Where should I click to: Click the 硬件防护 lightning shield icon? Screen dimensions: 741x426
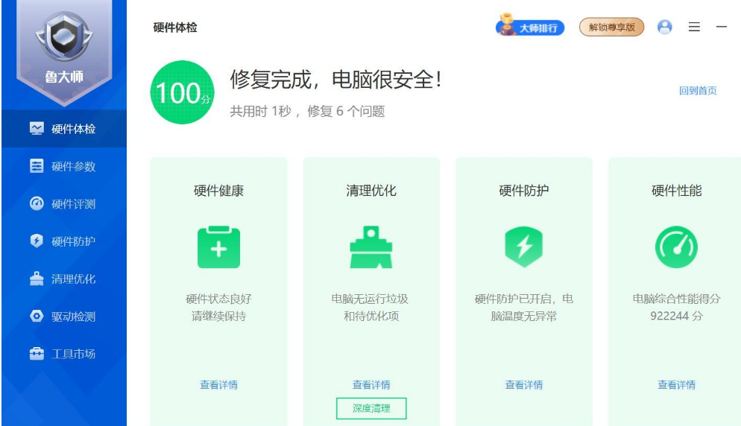(x=523, y=247)
